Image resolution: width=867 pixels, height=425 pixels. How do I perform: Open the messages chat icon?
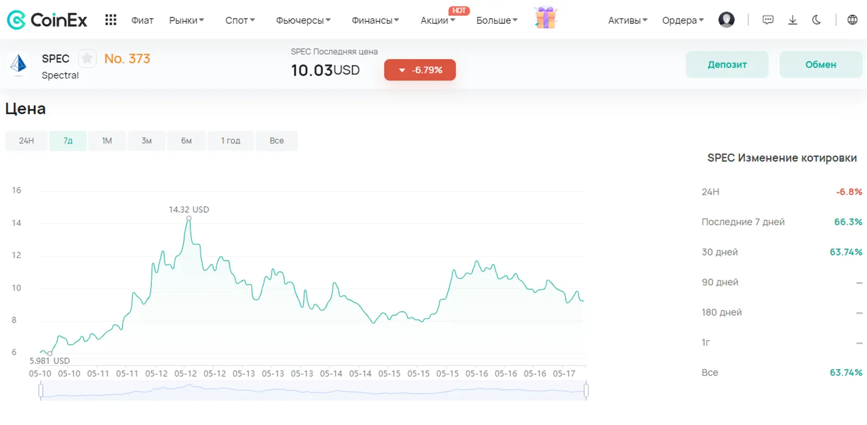point(768,20)
